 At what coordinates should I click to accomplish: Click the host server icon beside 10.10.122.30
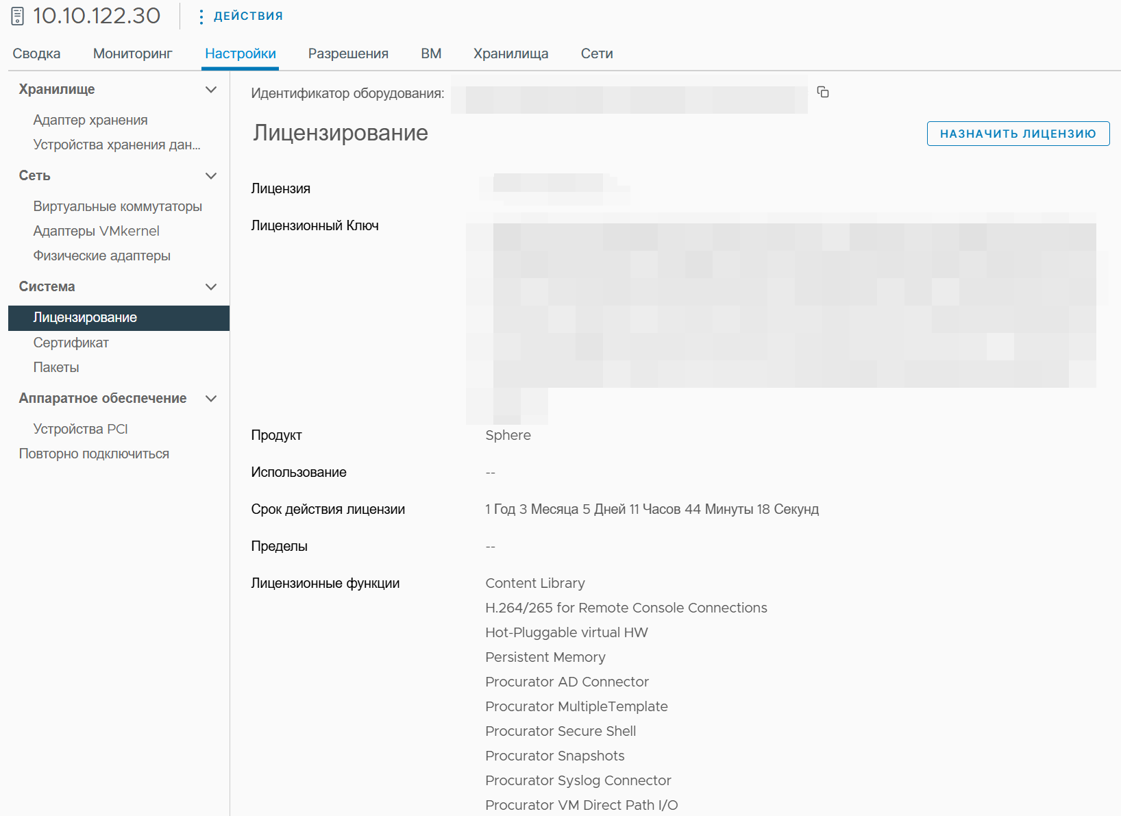pyautogui.click(x=18, y=16)
